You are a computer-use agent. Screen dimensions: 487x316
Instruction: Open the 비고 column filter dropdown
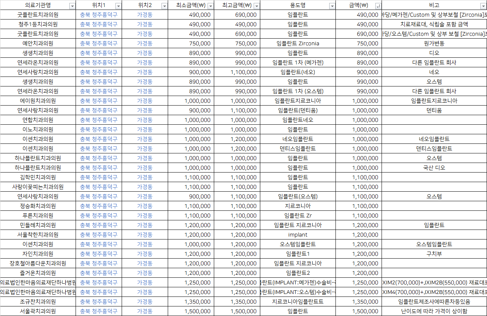(x=483, y=6)
